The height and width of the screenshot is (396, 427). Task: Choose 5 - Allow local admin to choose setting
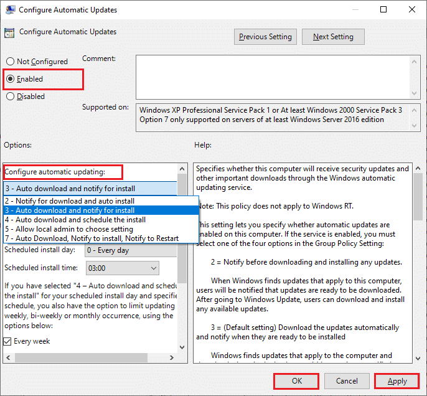click(101, 229)
